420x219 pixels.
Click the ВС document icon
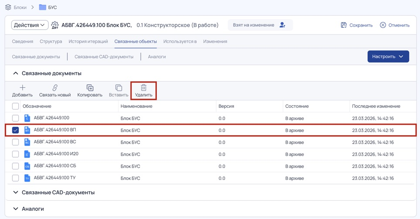[x=27, y=142]
